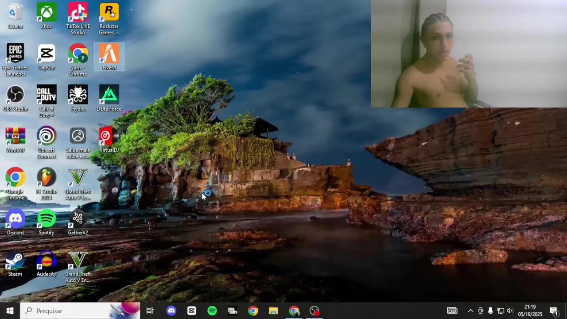Viewport: 567px width, 319px height.
Task: Open the touch keyboard tray icon
Action: point(452,311)
